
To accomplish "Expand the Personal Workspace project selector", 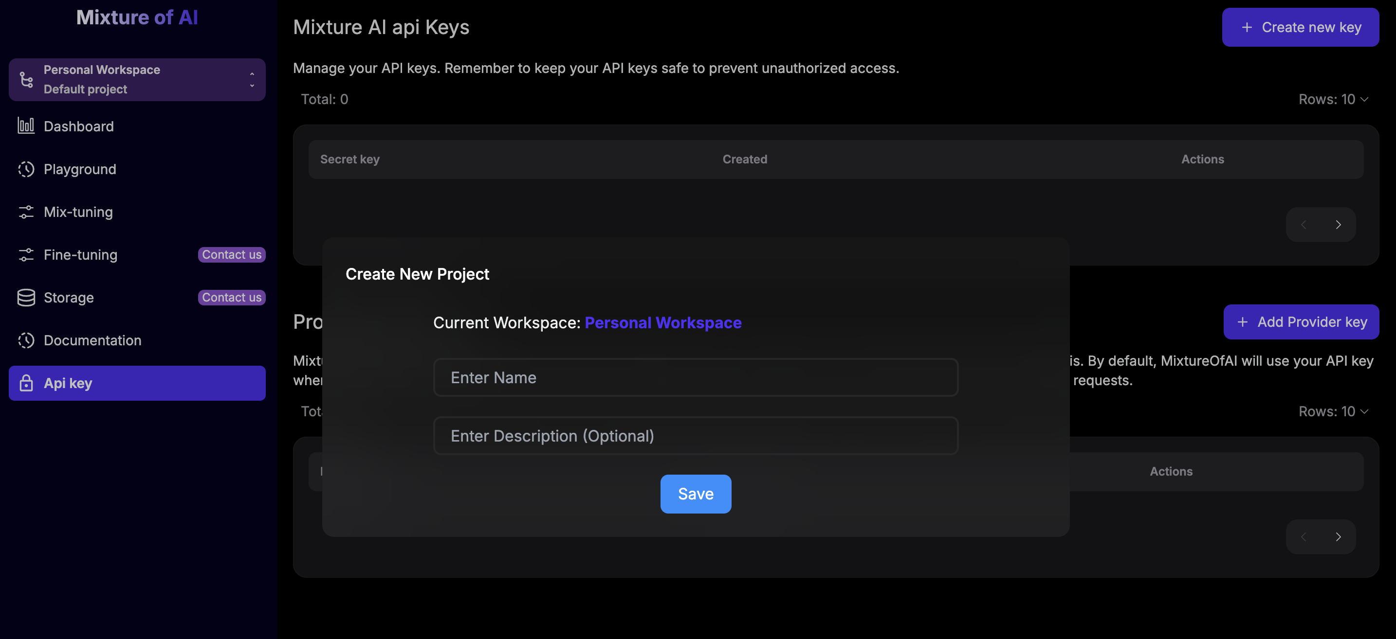I will (252, 80).
